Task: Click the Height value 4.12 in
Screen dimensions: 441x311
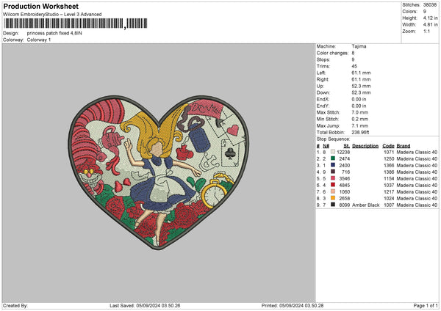Action: [430, 18]
